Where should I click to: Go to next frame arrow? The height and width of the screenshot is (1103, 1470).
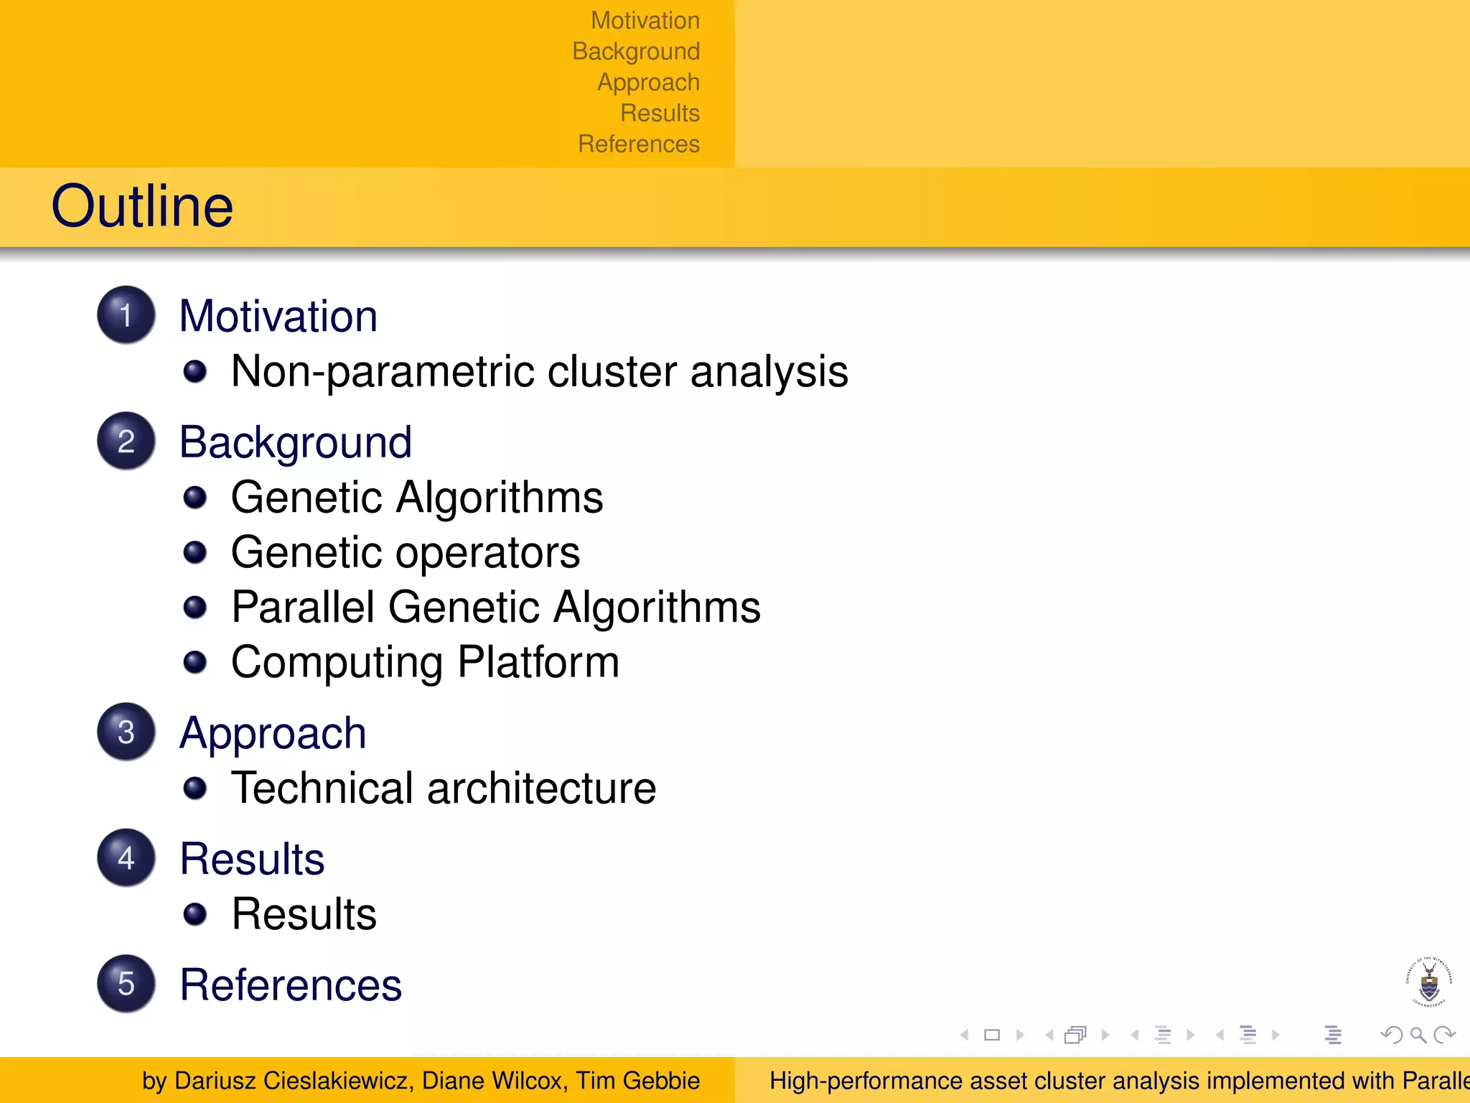[x=1105, y=1035]
